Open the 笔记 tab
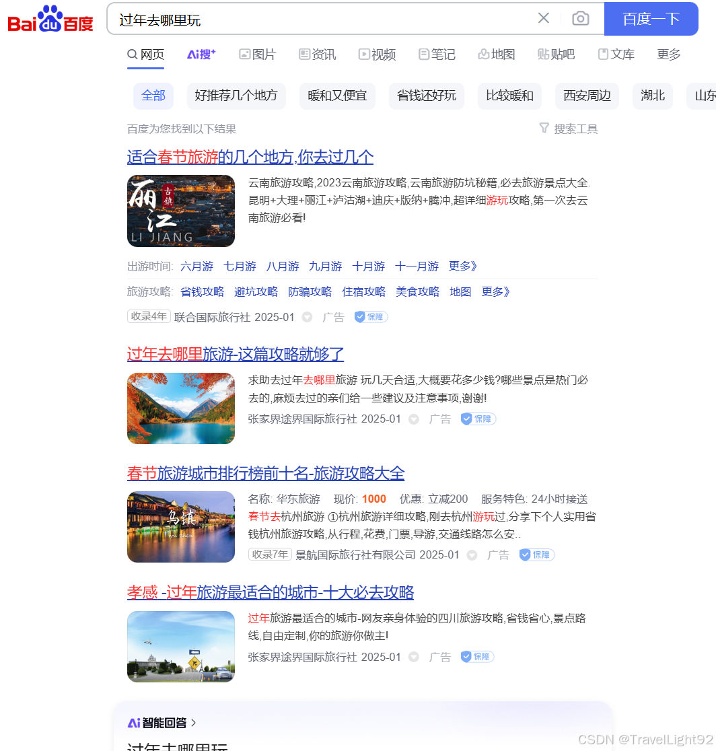 click(x=437, y=55)
